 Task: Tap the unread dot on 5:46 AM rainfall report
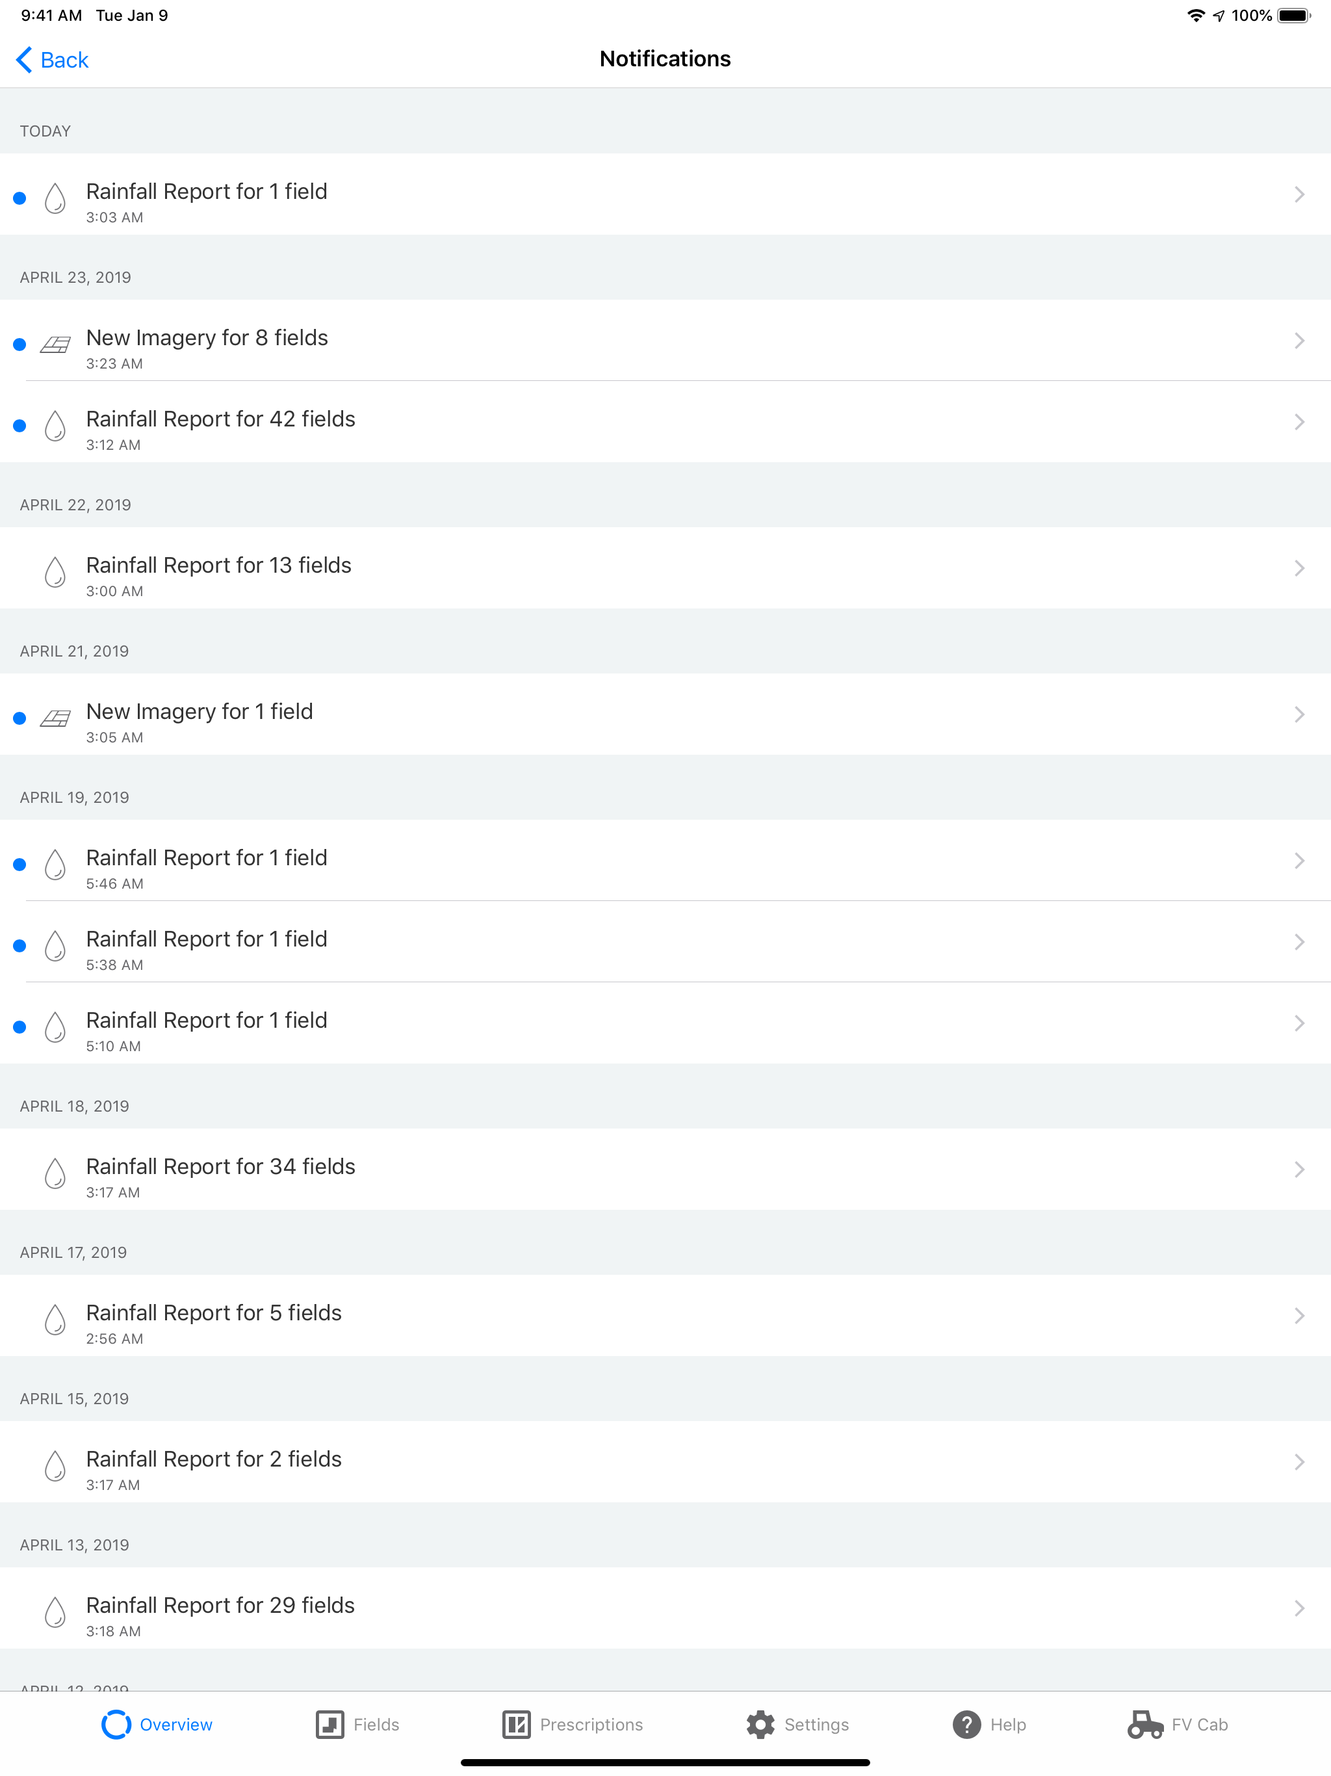[x=20, y=865]
